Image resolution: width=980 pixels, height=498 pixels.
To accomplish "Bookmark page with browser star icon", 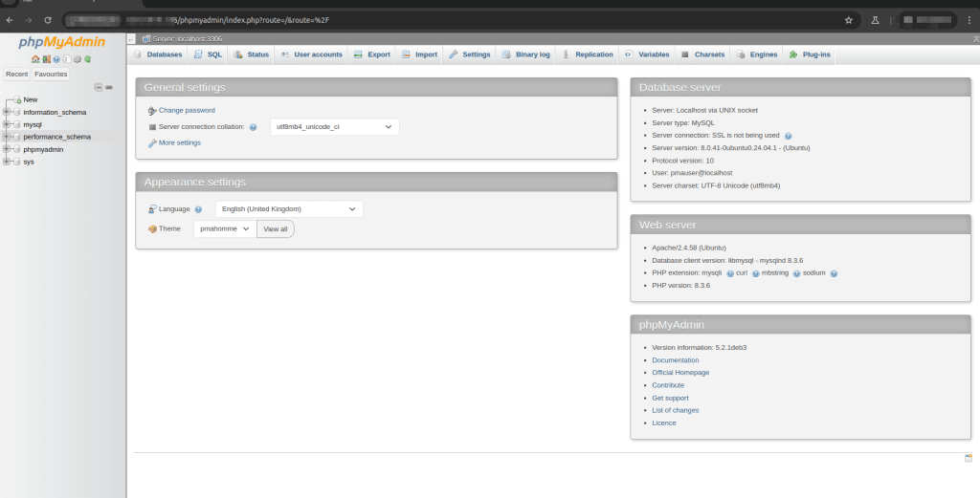I will (848, 20).
